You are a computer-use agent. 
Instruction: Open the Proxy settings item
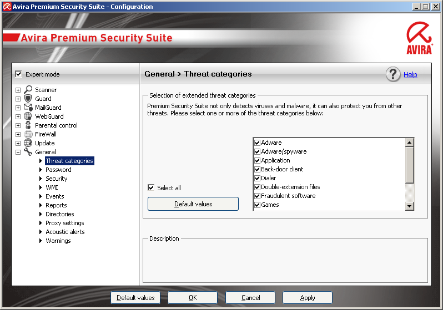pyautogui.click(x=65, y=223)
